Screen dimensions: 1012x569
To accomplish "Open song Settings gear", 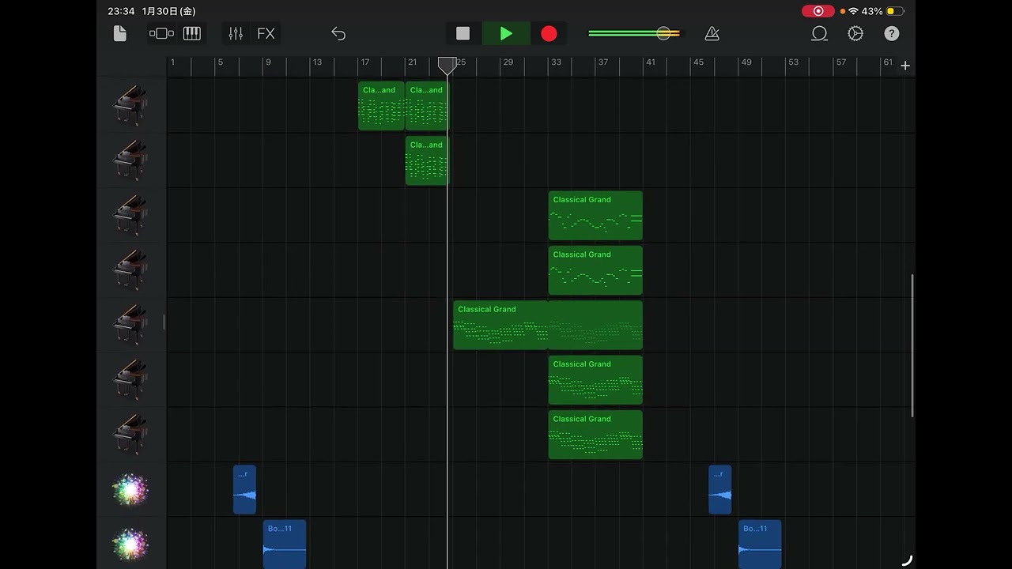I will (855, 33).
